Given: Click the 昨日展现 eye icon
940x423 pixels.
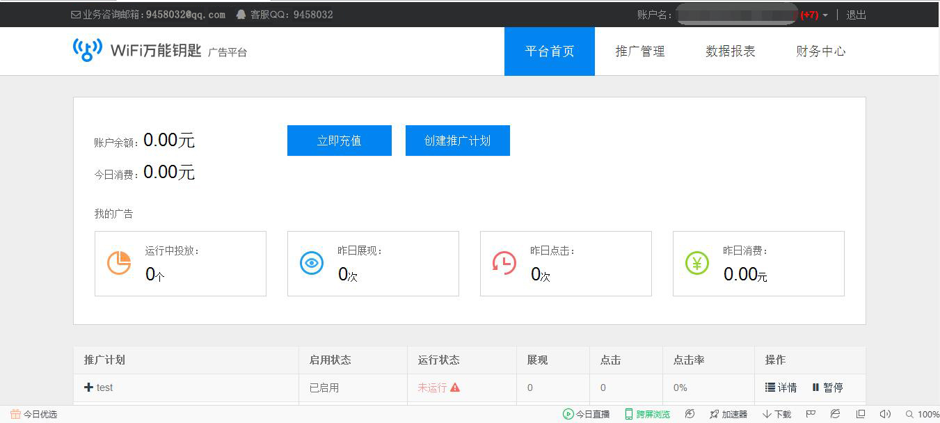Looking at the screenshot, I should [x=312, y=263].
